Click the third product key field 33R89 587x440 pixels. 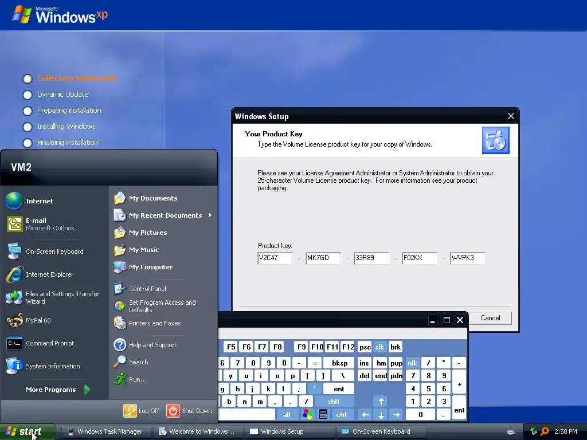point(371,258)
